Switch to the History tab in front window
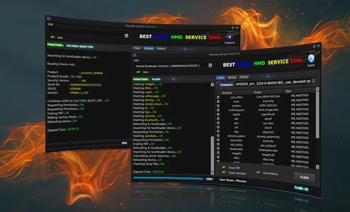Viewport: 350px width, 212px height. [x=244, y=77]
